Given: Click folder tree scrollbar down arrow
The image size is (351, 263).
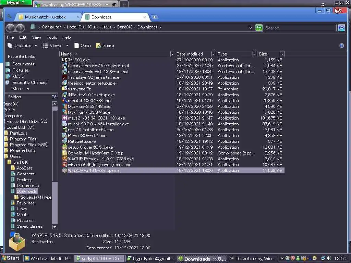Looking at the screenshot, I should pyautogui.click(x=55, y=227).
